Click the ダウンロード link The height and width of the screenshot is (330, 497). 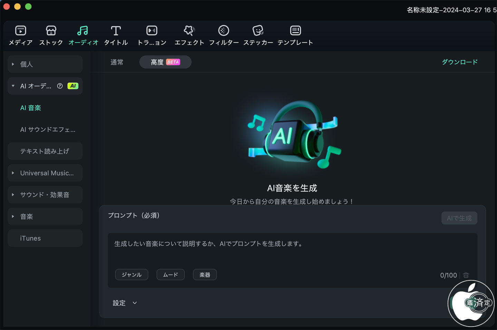(x=460, y=62)
